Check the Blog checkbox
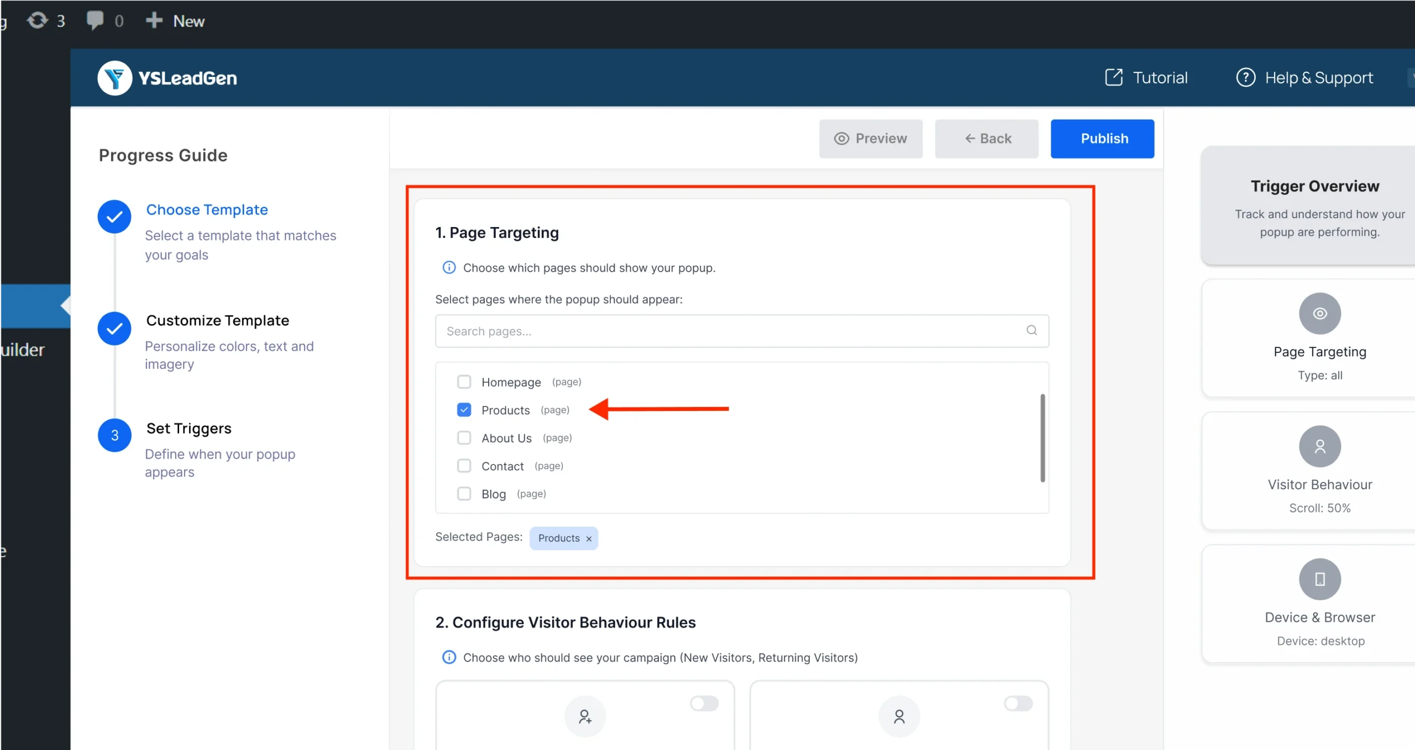Viewport: 1415px width, 750px height. click(x=464, y=494)
